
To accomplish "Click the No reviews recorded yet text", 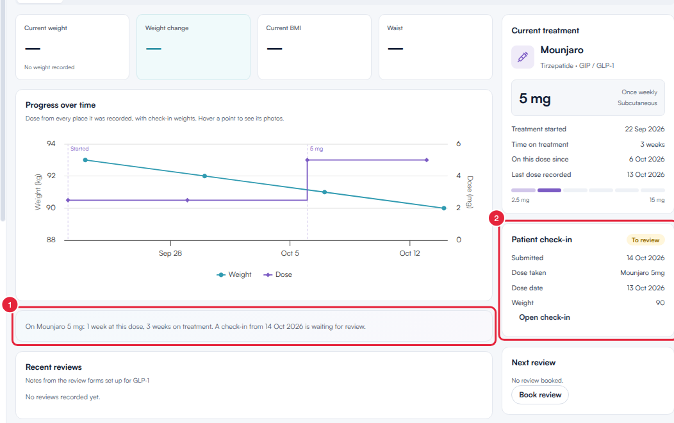I will [x=63, y=397].
